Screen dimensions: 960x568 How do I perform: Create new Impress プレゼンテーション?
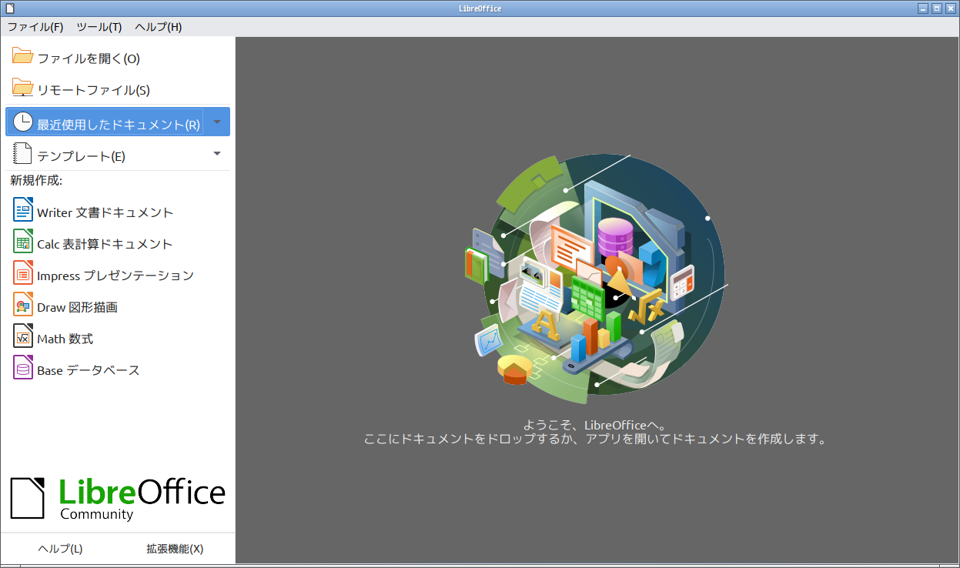coord(118,275)
